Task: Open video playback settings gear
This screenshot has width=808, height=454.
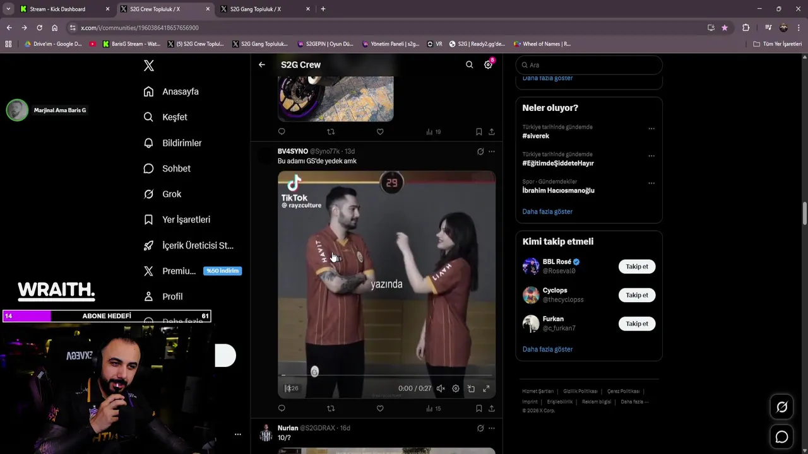Action: [456, 388]
